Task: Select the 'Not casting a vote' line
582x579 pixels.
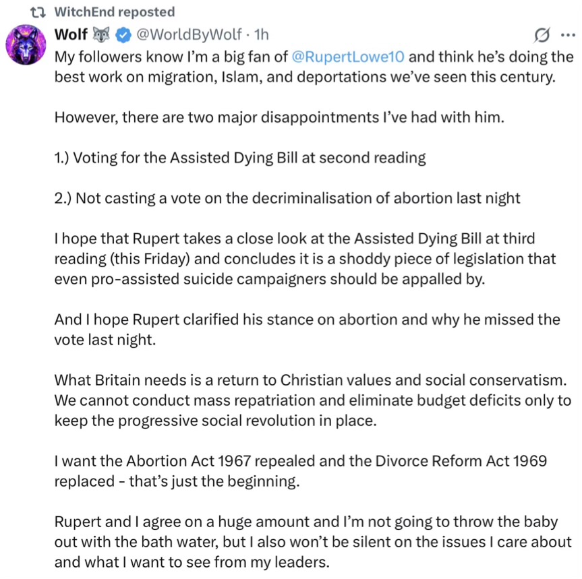Action: click(x=287, y=198)
